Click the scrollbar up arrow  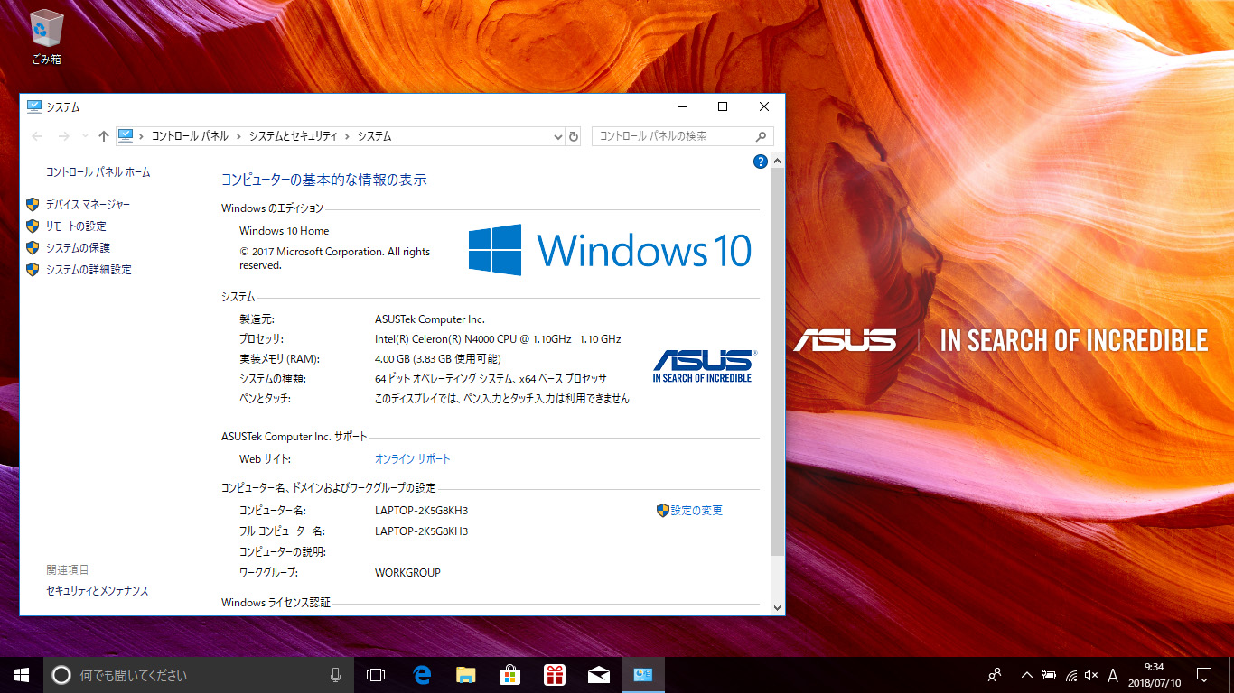[778, 161]
